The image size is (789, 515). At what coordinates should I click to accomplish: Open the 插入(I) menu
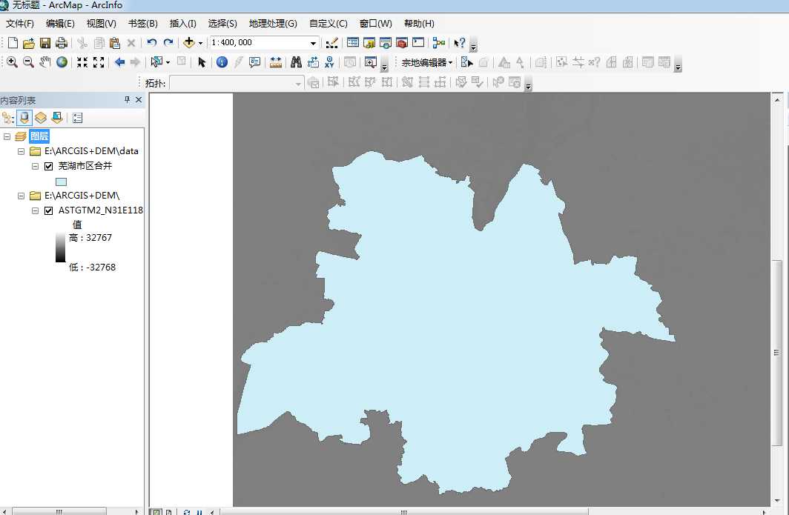182,24
